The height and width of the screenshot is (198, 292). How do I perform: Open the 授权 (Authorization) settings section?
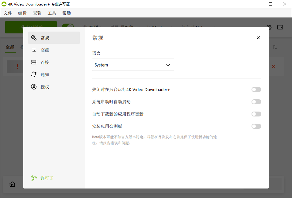coord(45,86)
